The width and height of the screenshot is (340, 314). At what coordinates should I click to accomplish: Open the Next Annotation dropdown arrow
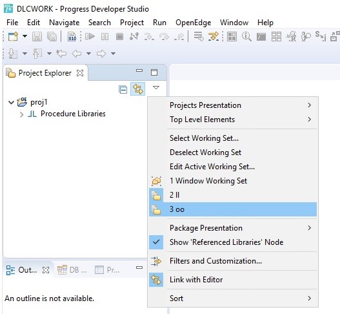[x=25, y=54]
